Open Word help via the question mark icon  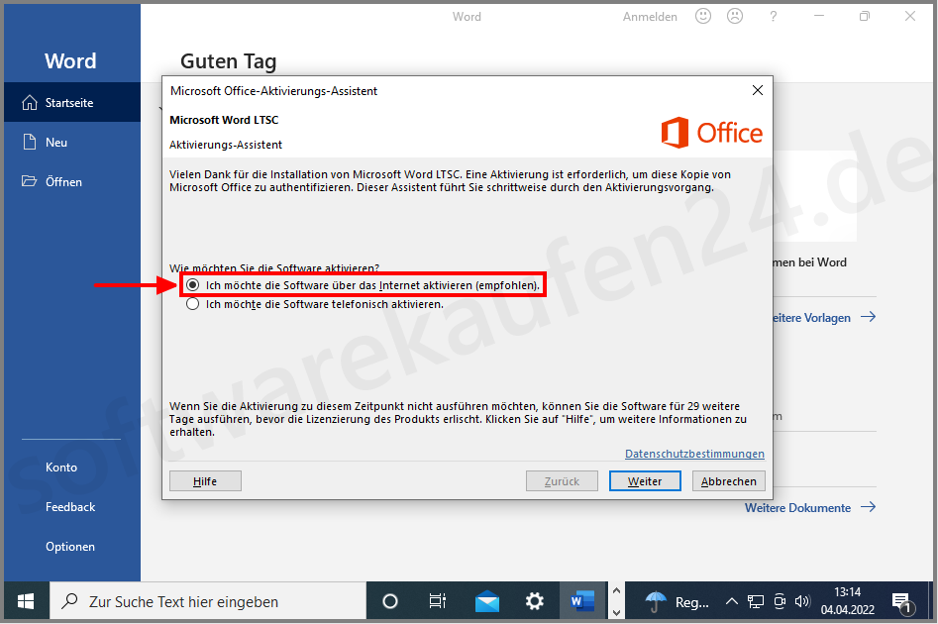[x=773, y=16]
